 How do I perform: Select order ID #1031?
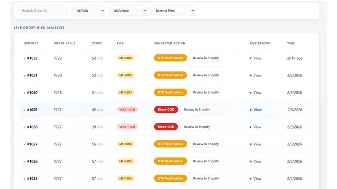(32, 75)
